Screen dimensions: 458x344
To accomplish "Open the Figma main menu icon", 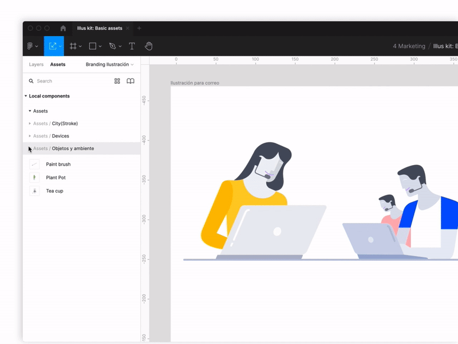I will (x=30, y=46).
